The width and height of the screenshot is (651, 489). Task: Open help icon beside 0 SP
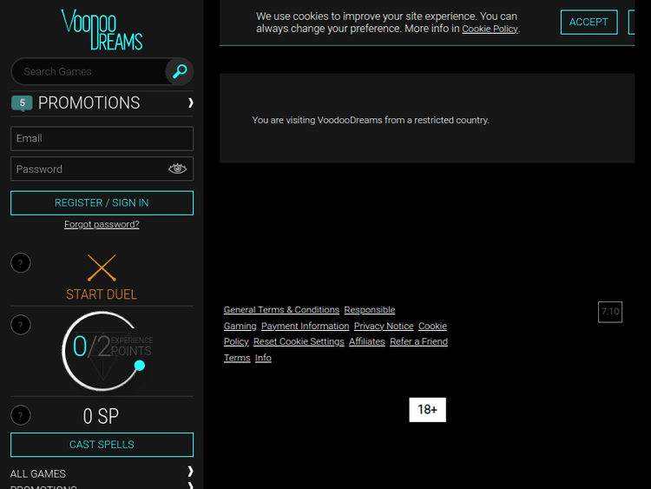click(x=21, y=415)
